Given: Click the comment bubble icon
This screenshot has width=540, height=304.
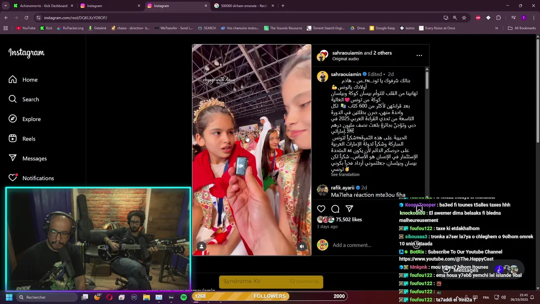Looking at the screenshot, I should click(x=335, y=209).
